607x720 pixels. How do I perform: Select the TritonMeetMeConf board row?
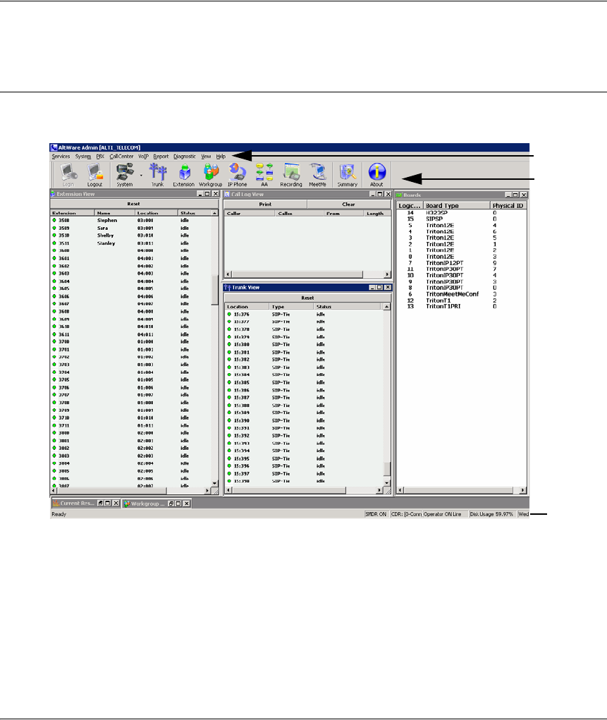(x=461, y=294)
